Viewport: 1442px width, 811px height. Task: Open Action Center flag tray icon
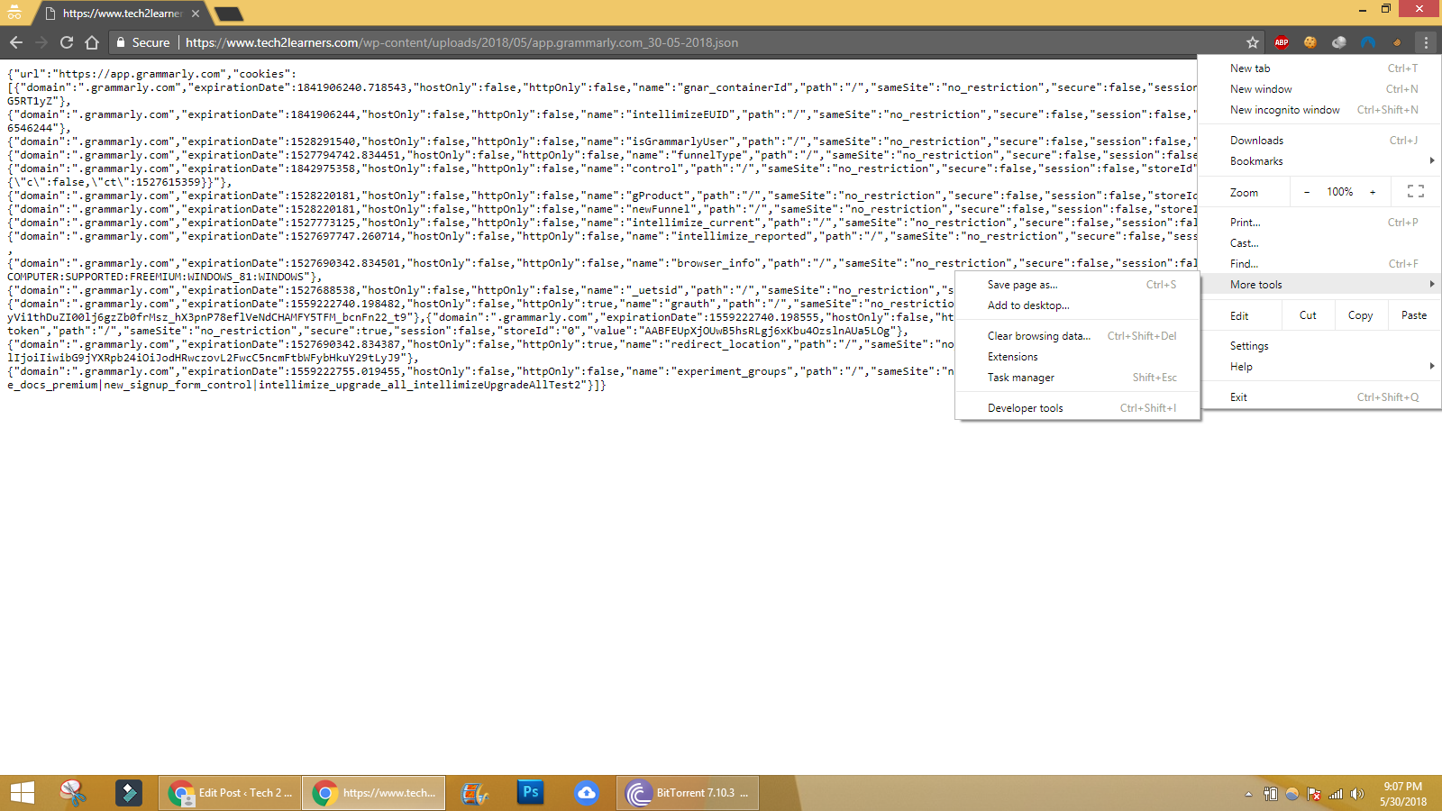point(1314,794)
